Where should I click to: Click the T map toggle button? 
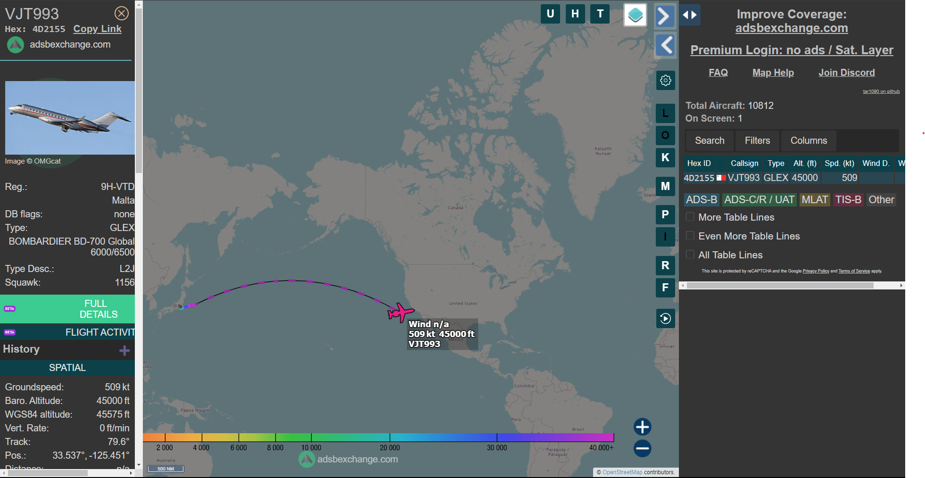tap(600, 14)
